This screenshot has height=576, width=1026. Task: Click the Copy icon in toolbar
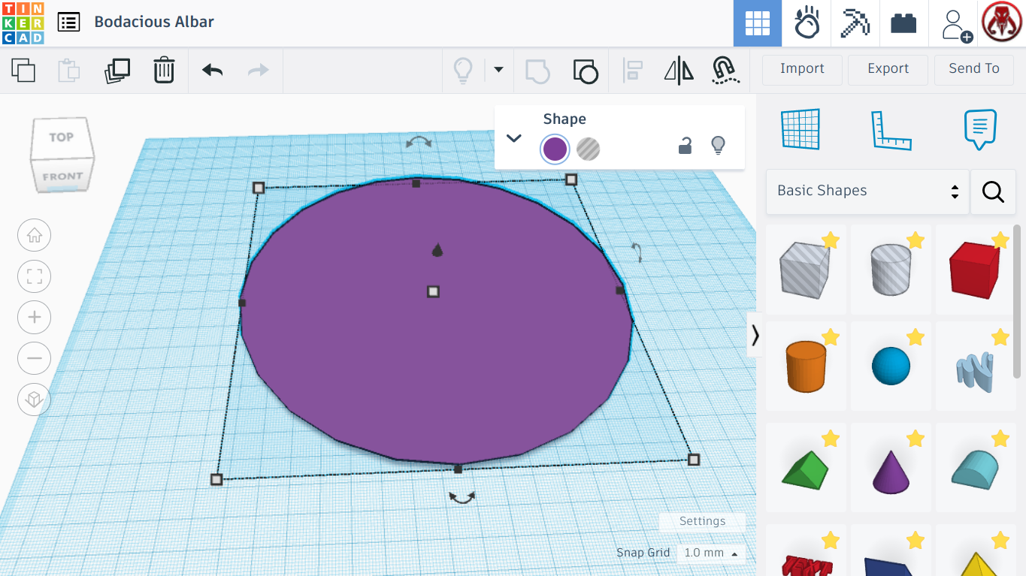23,71
